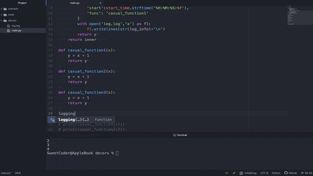
Task: Accept the logging(…)(…) autocomplete suggestion
Action: 81,119
